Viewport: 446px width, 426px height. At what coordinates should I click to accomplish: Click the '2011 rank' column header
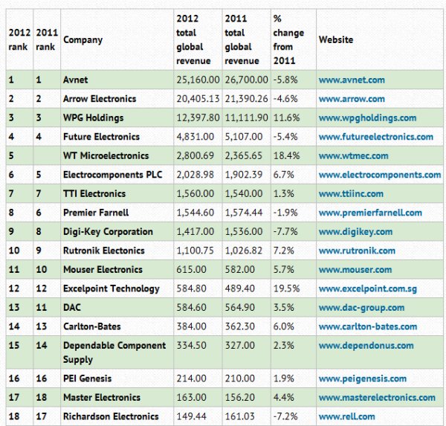click(47, 39)
